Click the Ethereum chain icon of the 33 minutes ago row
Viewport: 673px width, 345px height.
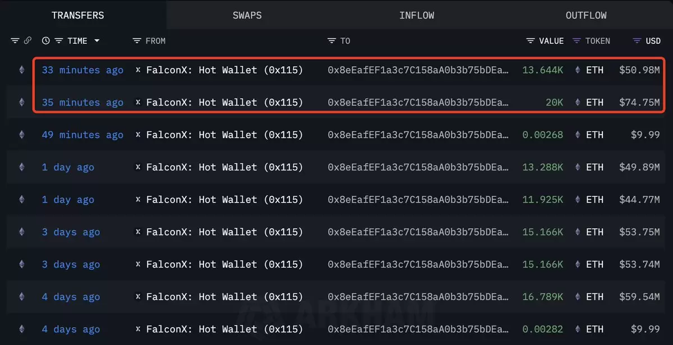coord(22,70)
